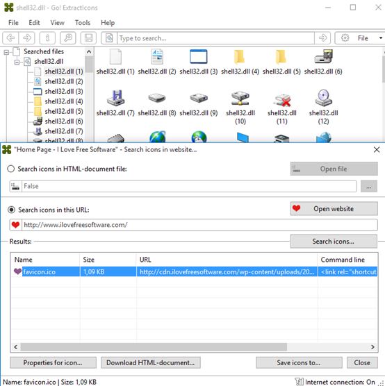Click Properties for icon... button
This screenshot has width=385, height=386.
(54, 362)
